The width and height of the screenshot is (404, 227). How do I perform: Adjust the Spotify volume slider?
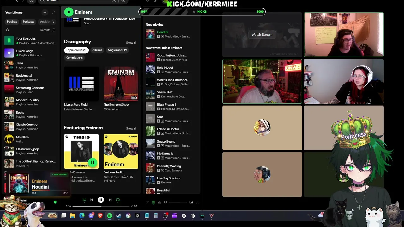tap(178, 202)
